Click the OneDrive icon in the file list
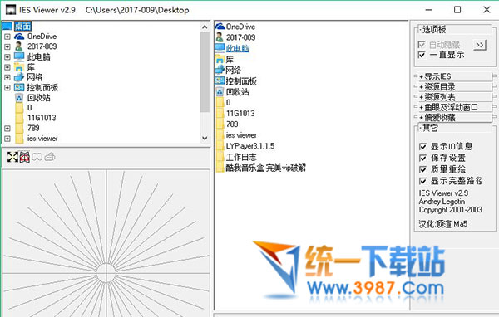The width and height of the screenshot is (499, 317). (220, 27)
